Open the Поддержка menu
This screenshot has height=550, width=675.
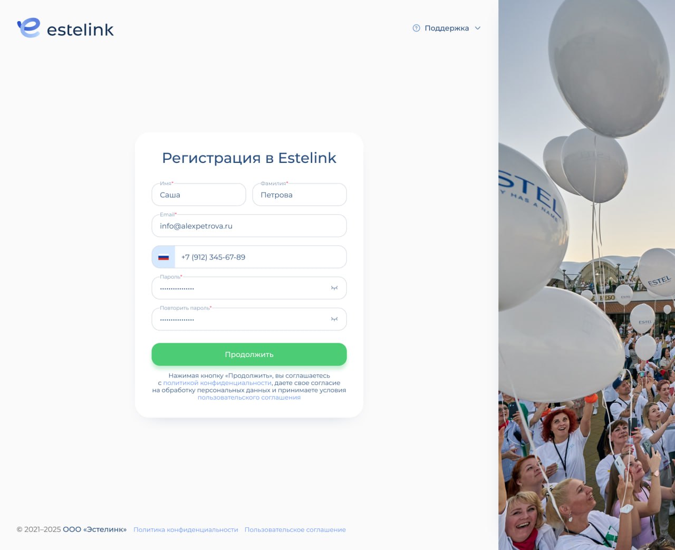click(447, 28)
